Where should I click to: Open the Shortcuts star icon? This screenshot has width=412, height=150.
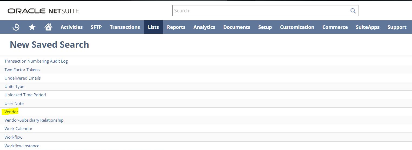point(32,27)
